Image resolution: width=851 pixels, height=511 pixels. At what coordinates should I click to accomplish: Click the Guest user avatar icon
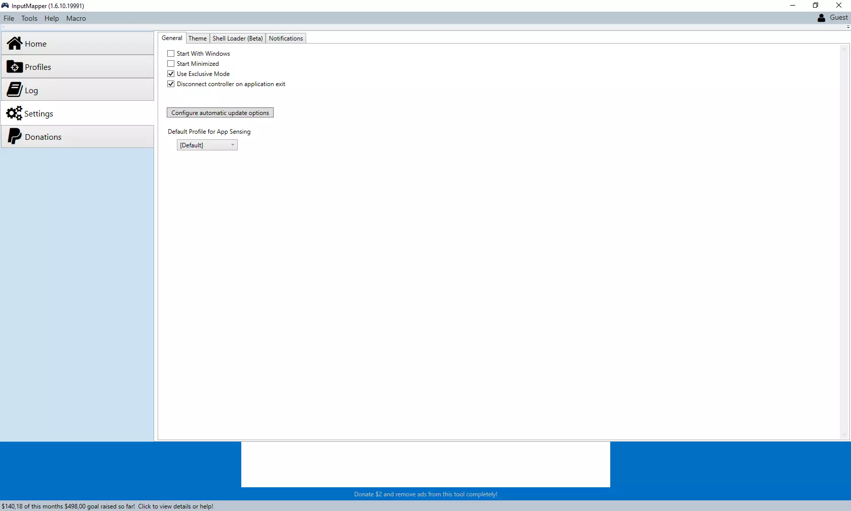(821, 18)
